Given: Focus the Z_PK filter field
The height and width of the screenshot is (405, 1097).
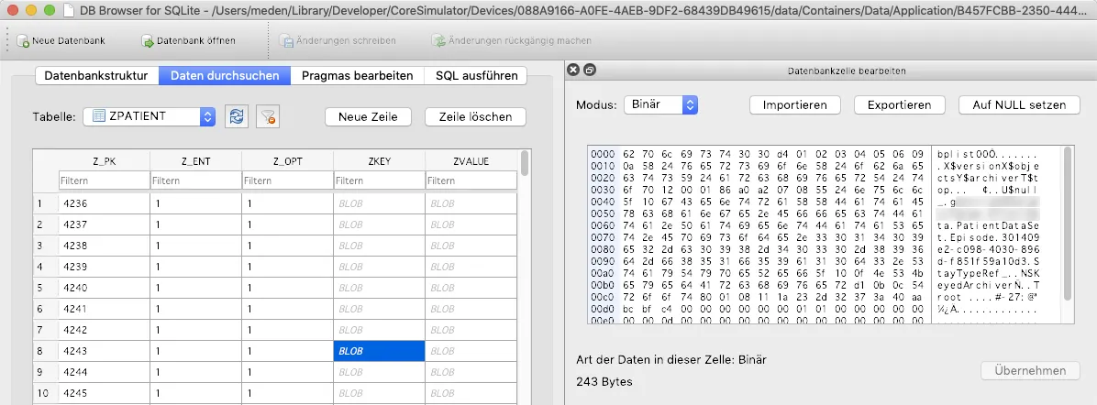Looking at the screenshot, I should point(104,181).
